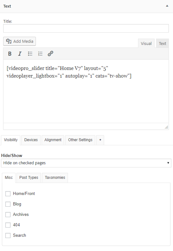
Task: Apply bold formatting in the editor toolbar
Action: [x=10, y=53]
